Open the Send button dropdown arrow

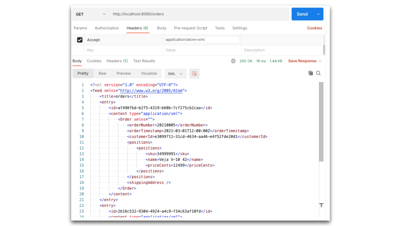point(318,14)
